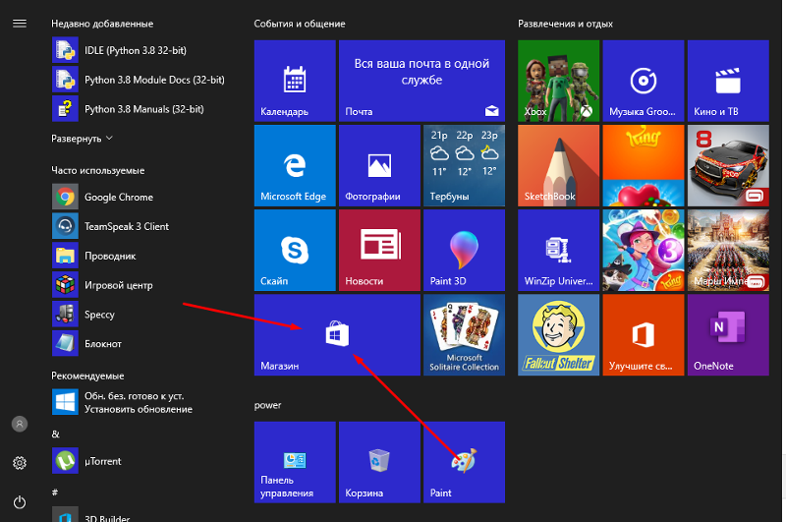
Task: Expand the Развернуть list
Action: pos(82,139)
